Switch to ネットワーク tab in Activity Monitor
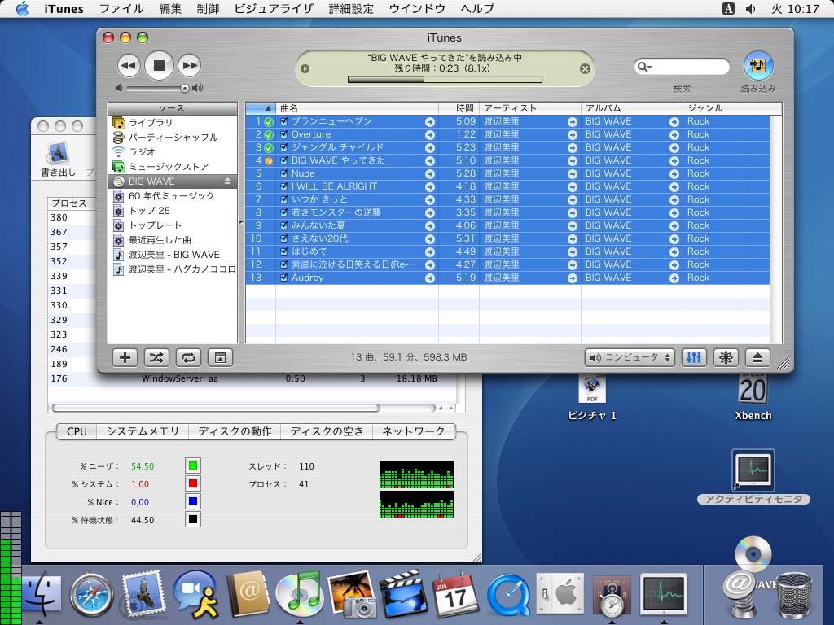This screenshot has height=625, width=834. (x=413, y=431)
